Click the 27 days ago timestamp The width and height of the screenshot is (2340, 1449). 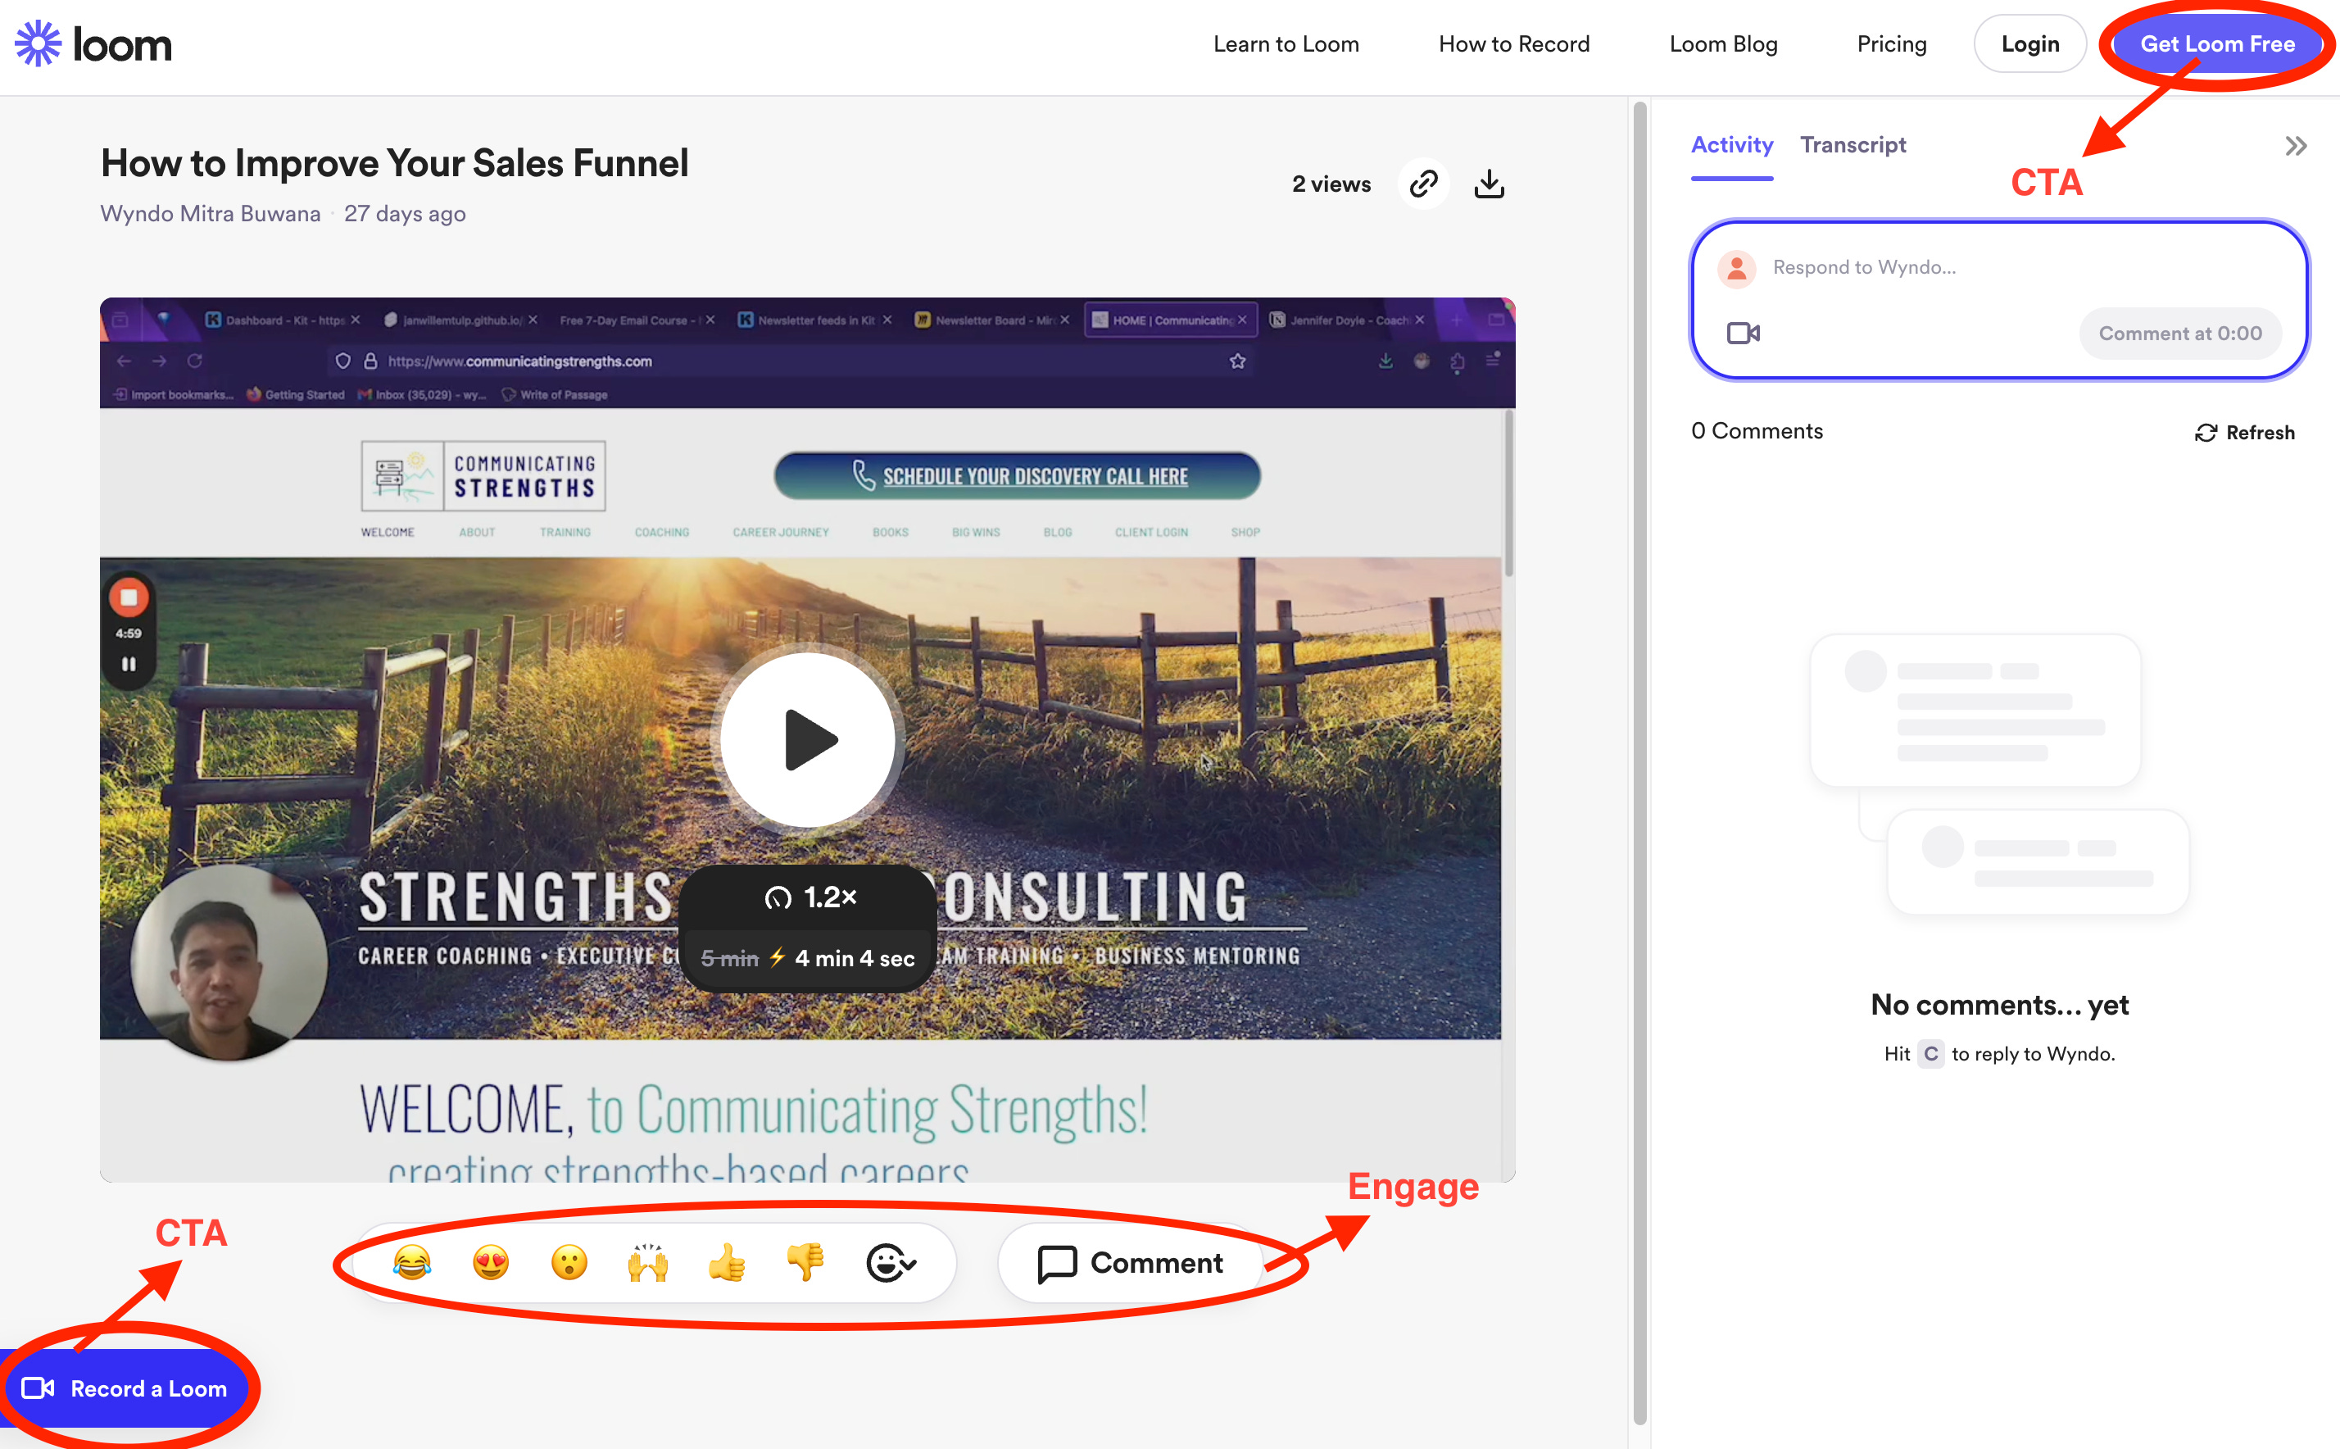click(x=404, y=214)
